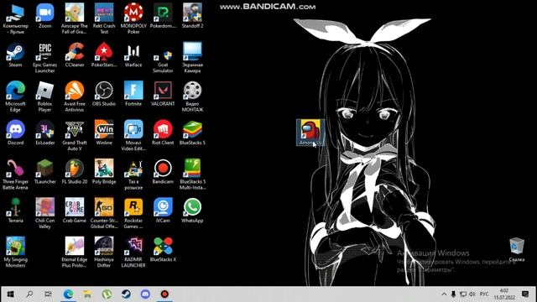Select the Microsoft Edge desktop icon
537x302 pixels.
(x=15, y=97)
